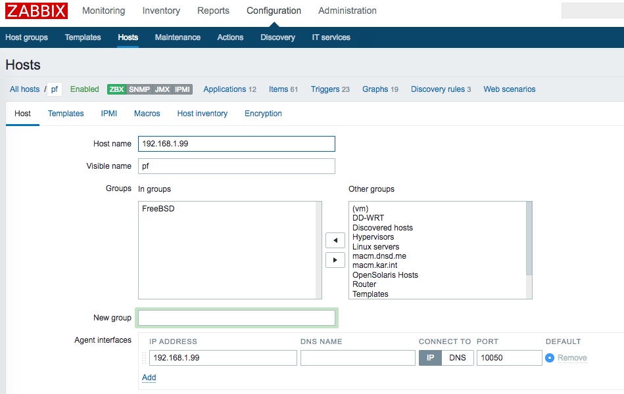Click the top-right search field

592,11
